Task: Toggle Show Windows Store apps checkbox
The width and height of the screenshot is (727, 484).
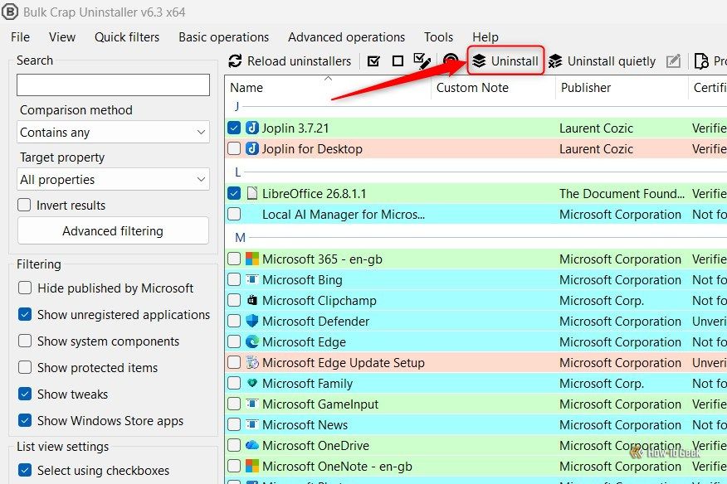Action: pos(25,420)
